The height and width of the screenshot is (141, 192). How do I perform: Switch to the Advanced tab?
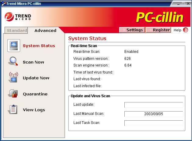[45, 30]
